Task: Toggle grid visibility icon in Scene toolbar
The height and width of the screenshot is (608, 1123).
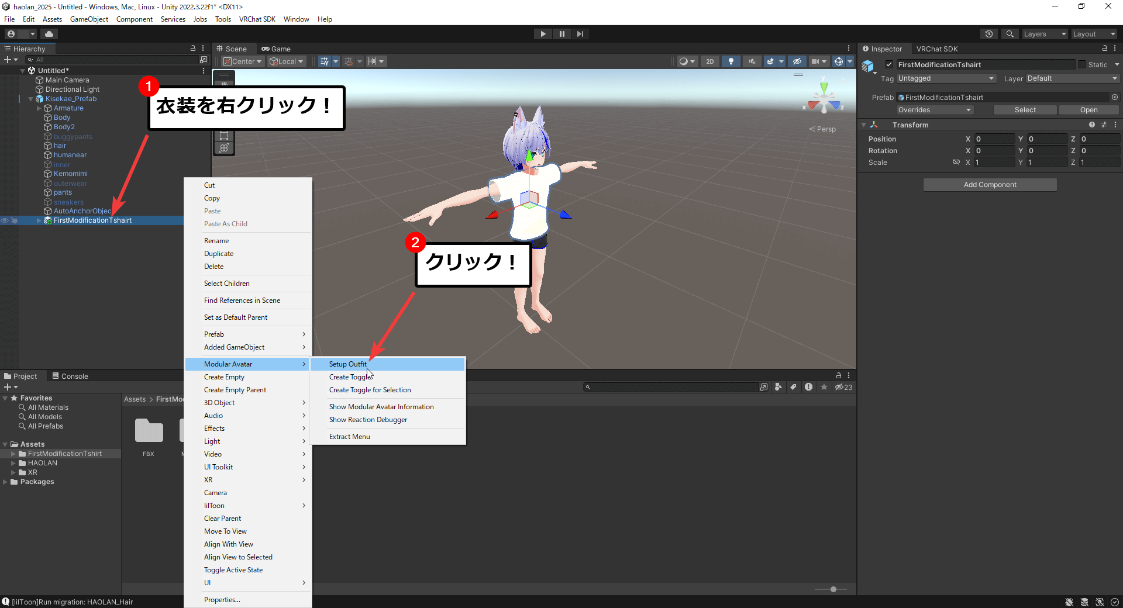Action: click(x=325, y=61)
